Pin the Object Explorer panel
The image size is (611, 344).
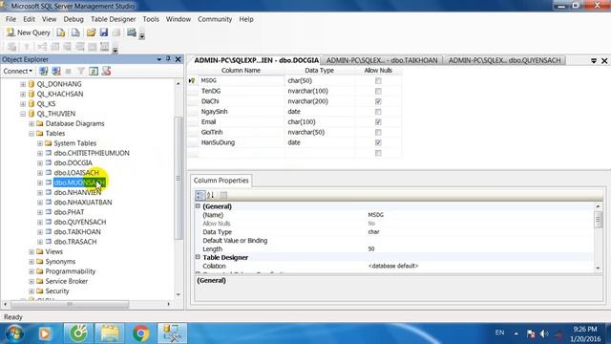pos(168,59)
